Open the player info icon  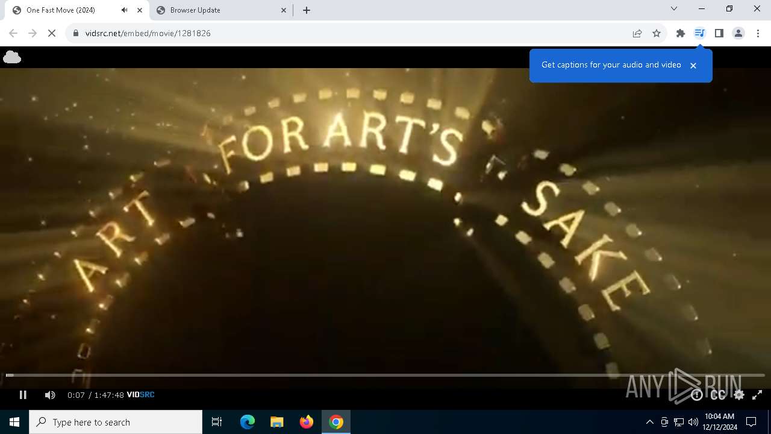point(697,395)
